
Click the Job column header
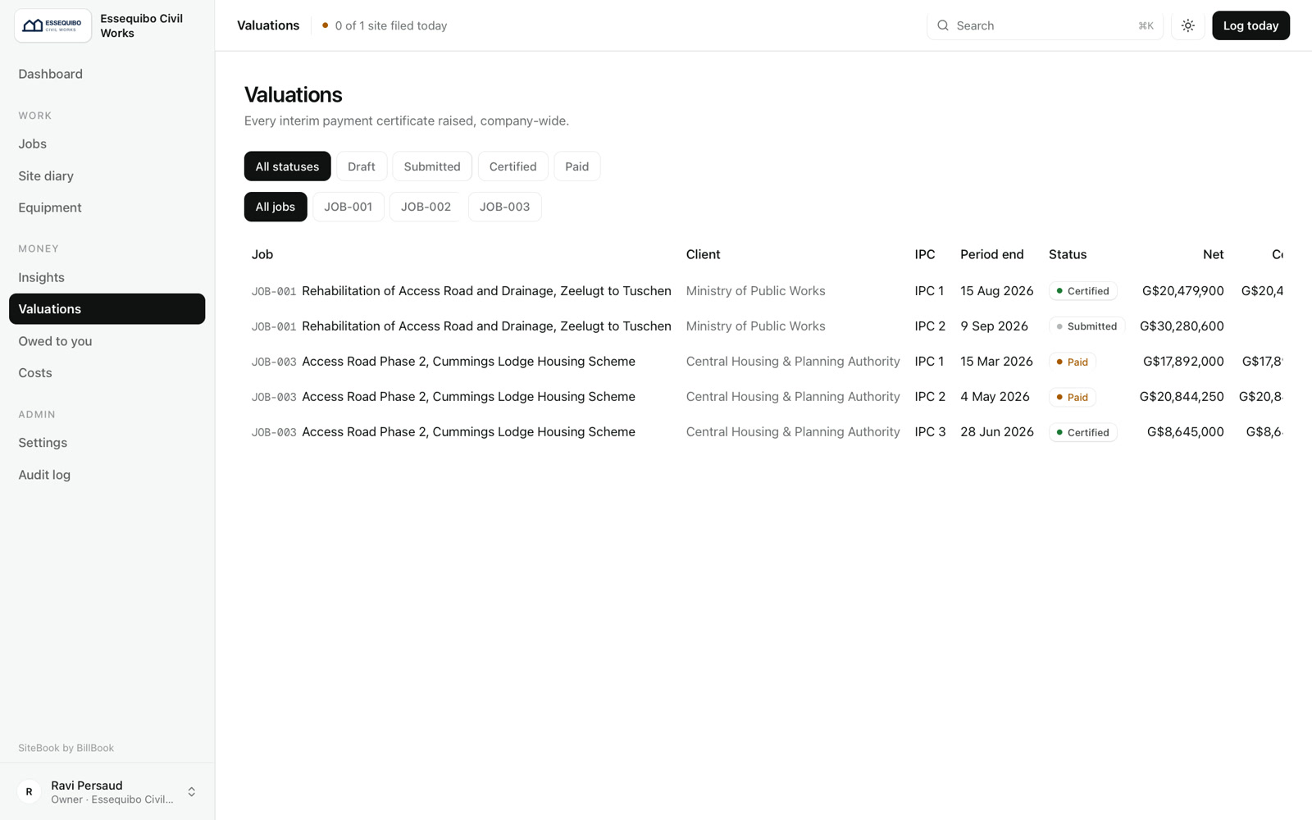point(262,254)
